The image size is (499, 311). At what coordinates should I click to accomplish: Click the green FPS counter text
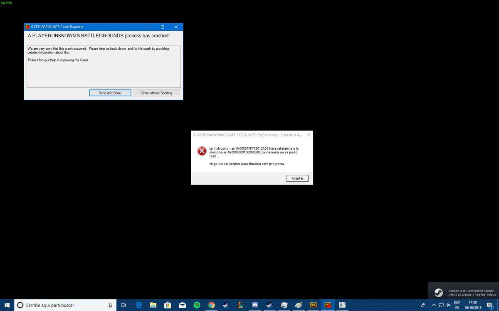(x=7, y=2)
